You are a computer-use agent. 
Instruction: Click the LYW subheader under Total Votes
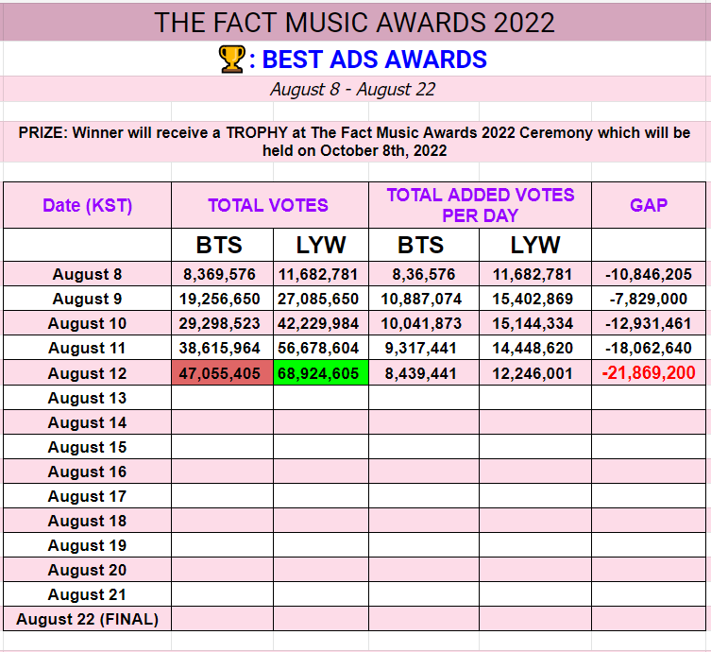pos(321,245)
